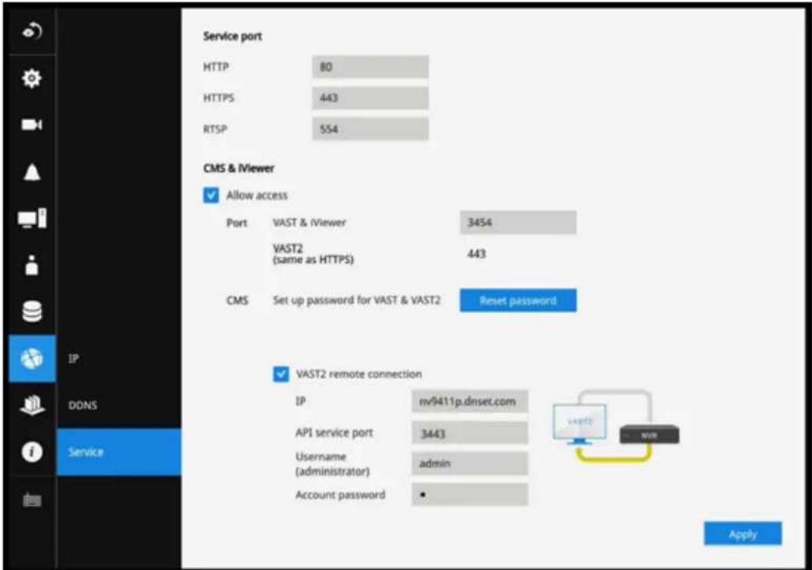The image size is (812, 570).
Task: Click the VAST & iViewer port field
Action: [518, 222]
